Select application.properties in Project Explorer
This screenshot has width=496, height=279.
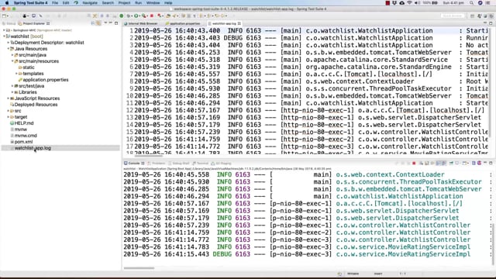tap(43, 80)
